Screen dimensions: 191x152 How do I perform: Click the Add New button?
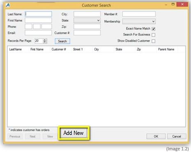click(74, 133)
